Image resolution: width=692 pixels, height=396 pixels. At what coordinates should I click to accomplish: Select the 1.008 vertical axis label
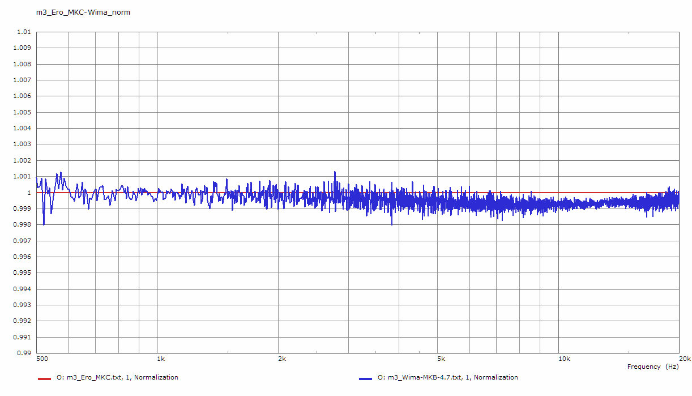22,64
